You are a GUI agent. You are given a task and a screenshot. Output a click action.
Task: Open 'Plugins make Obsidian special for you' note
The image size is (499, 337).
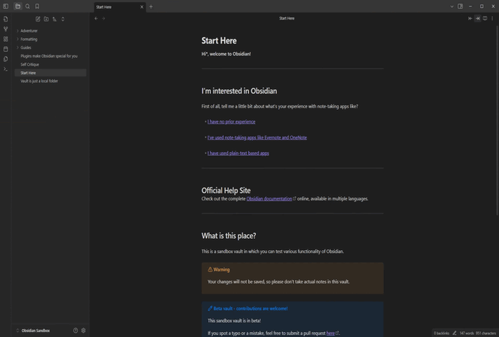[51, 56]
